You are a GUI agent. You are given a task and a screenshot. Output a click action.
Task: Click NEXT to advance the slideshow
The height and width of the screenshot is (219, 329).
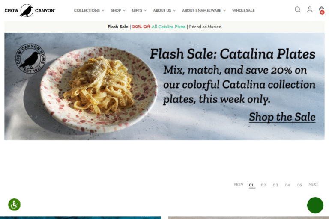[313, 185]
